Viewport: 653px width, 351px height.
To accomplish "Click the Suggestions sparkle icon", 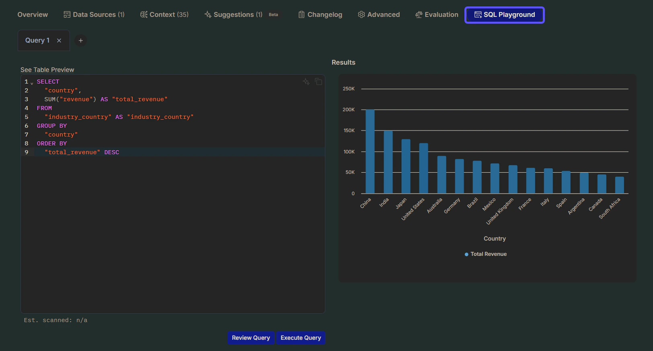I will click(208, 14).
